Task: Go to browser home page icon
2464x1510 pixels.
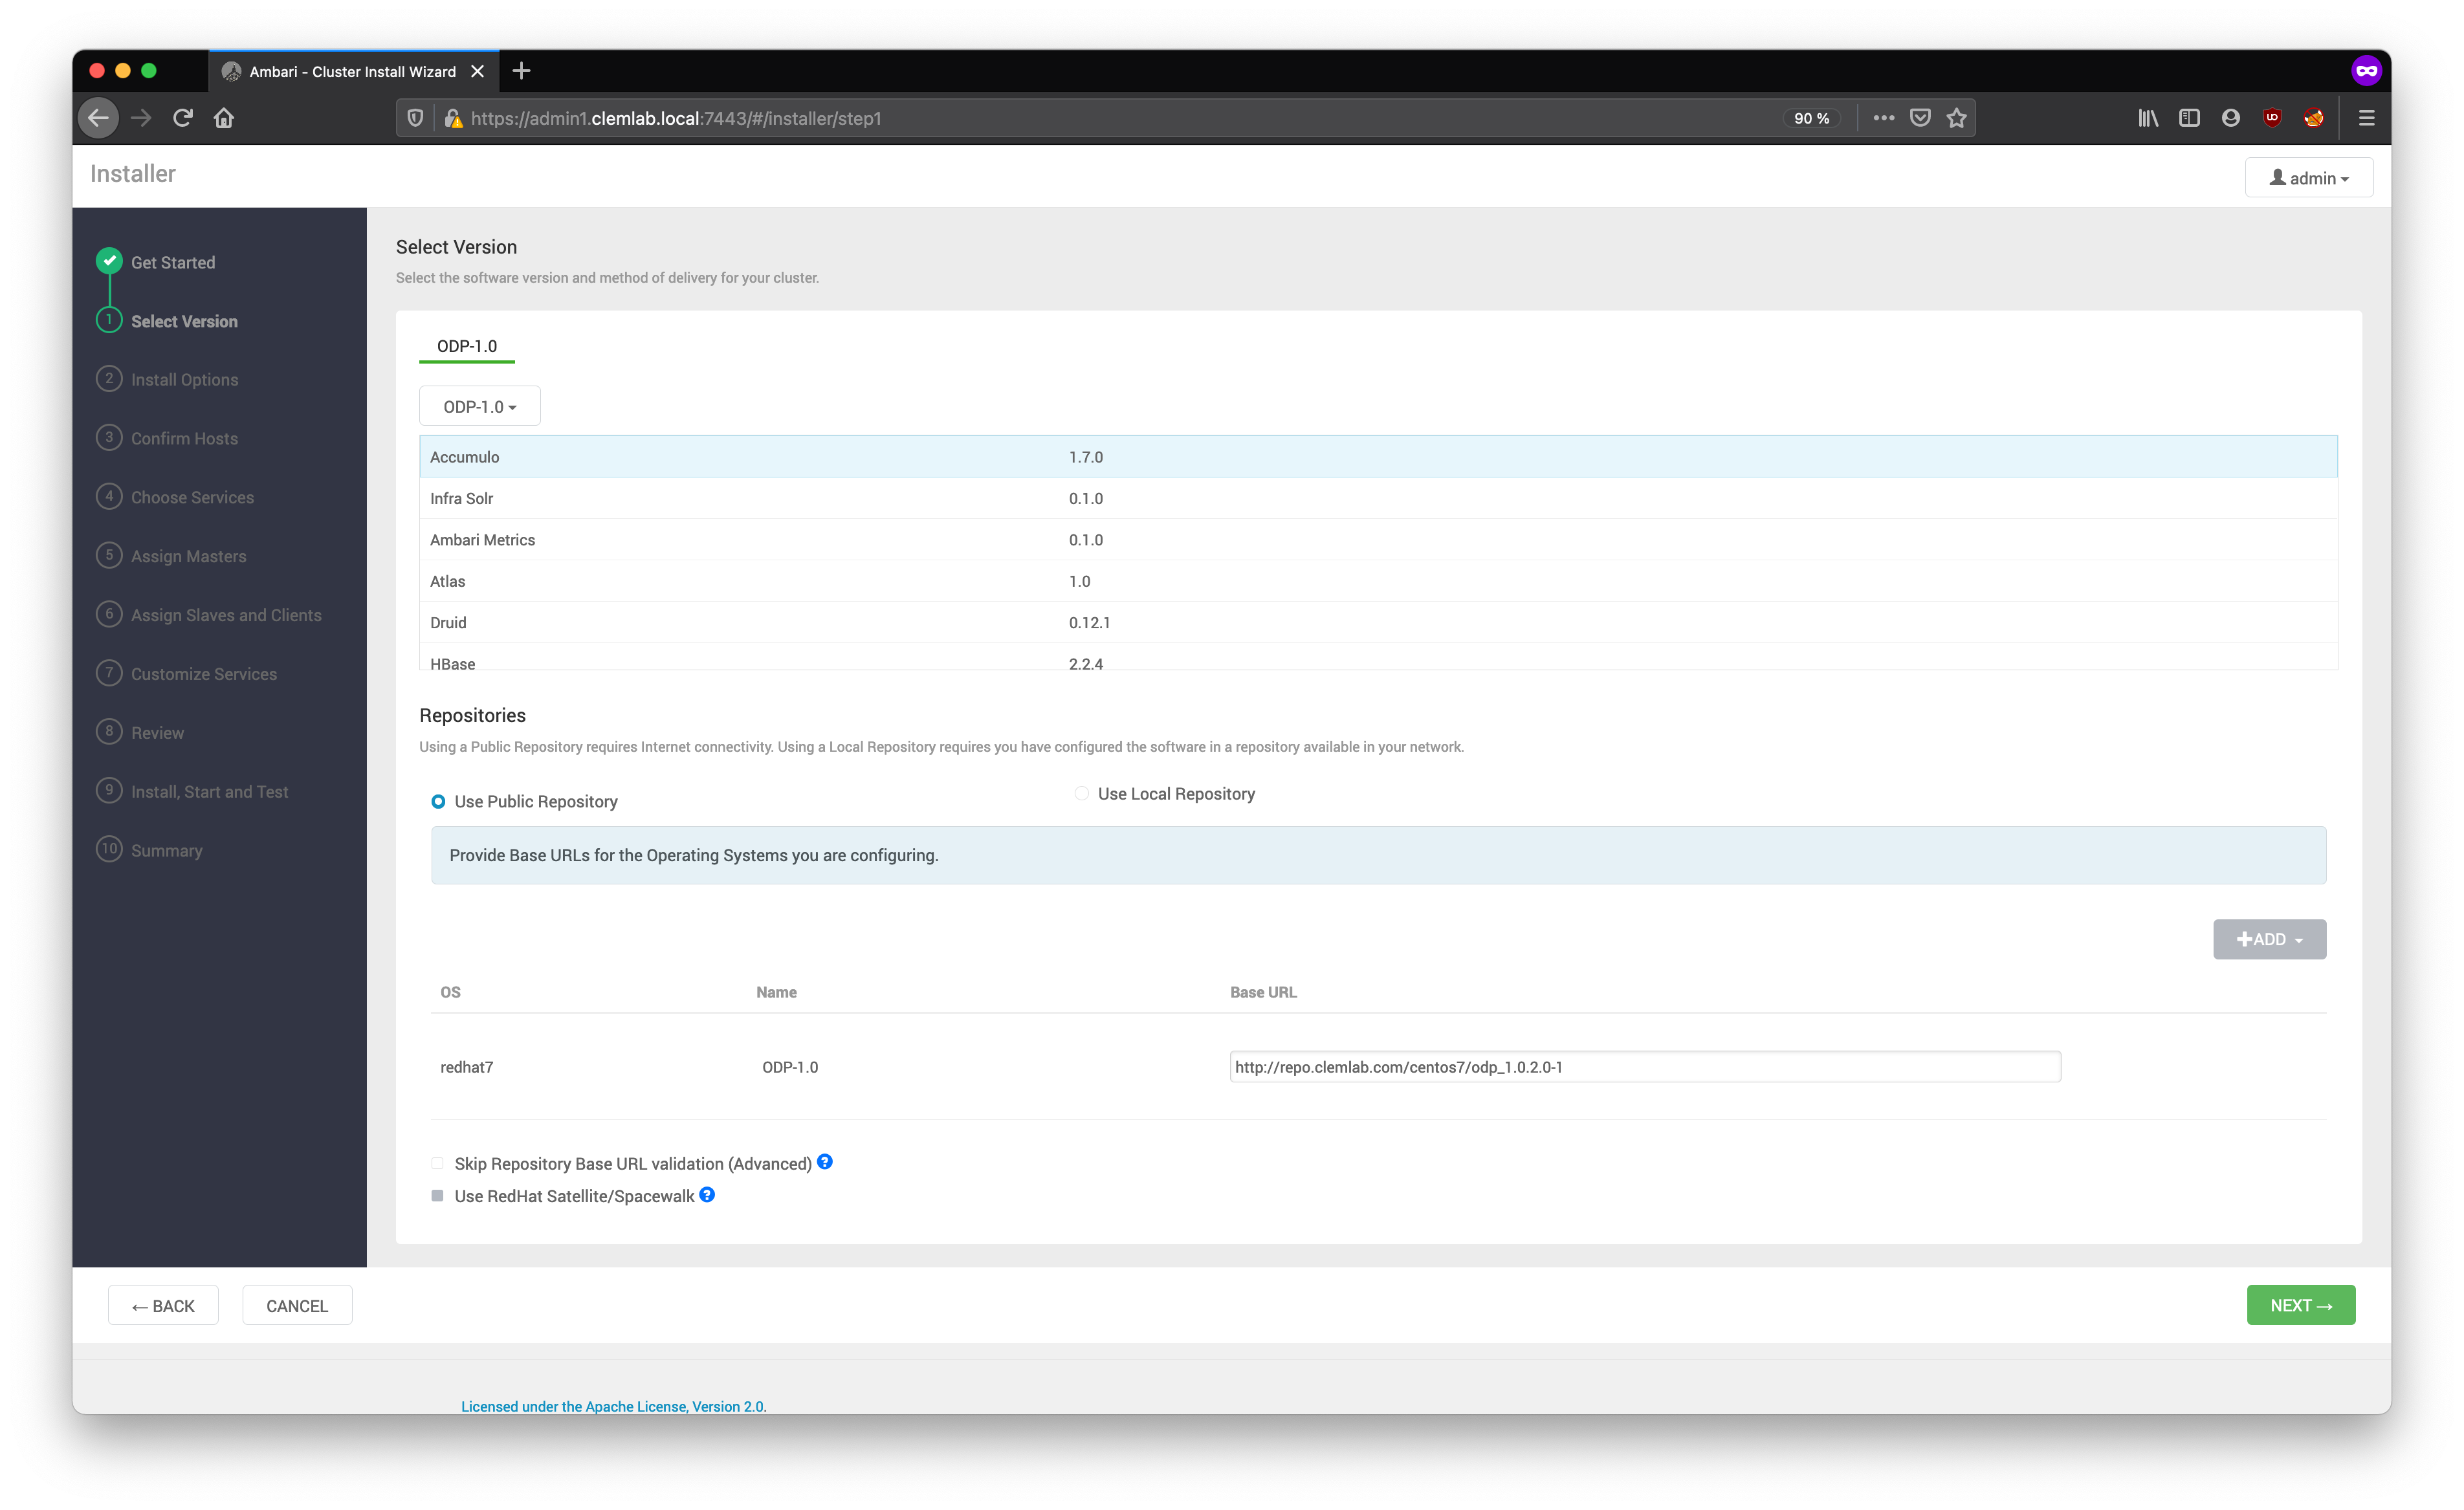Action: point(224,118)
